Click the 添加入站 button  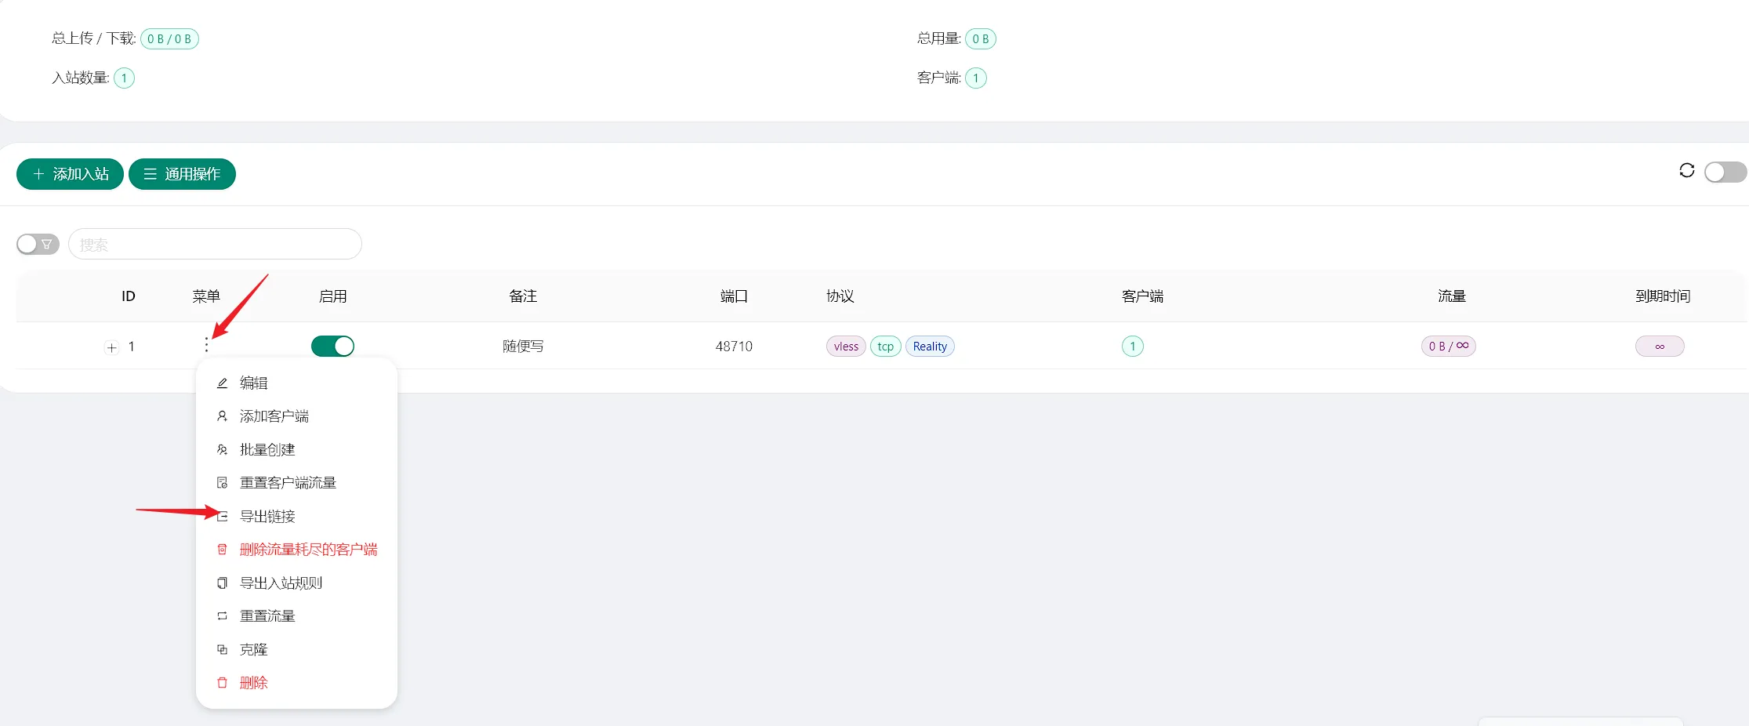coord(70,174)
